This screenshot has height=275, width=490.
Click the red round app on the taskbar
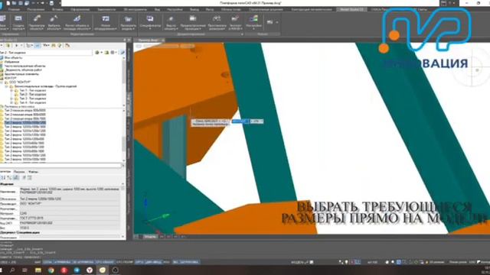pos(64,270)
